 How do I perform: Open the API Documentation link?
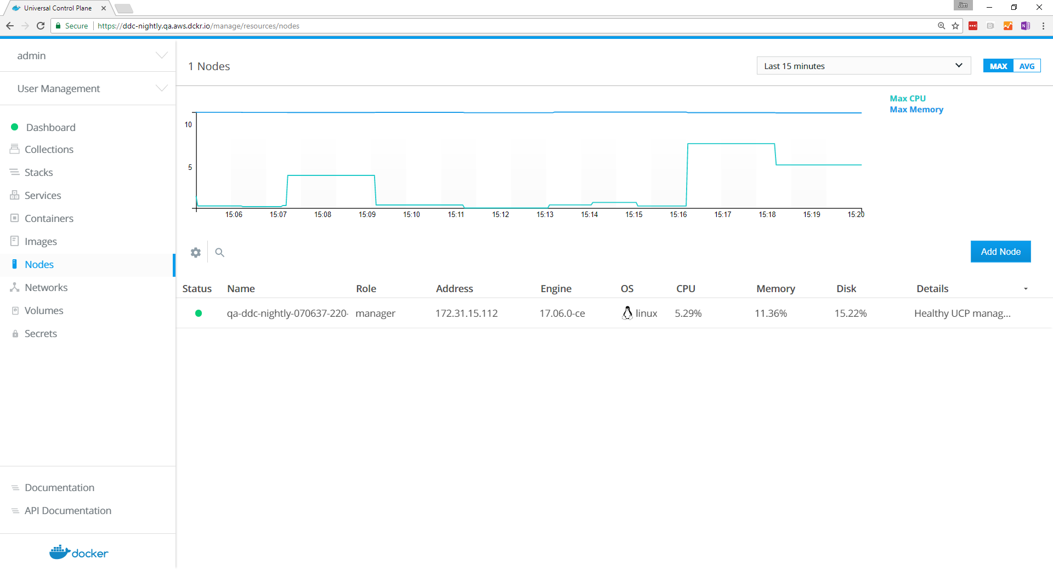(x=68, y=511)
